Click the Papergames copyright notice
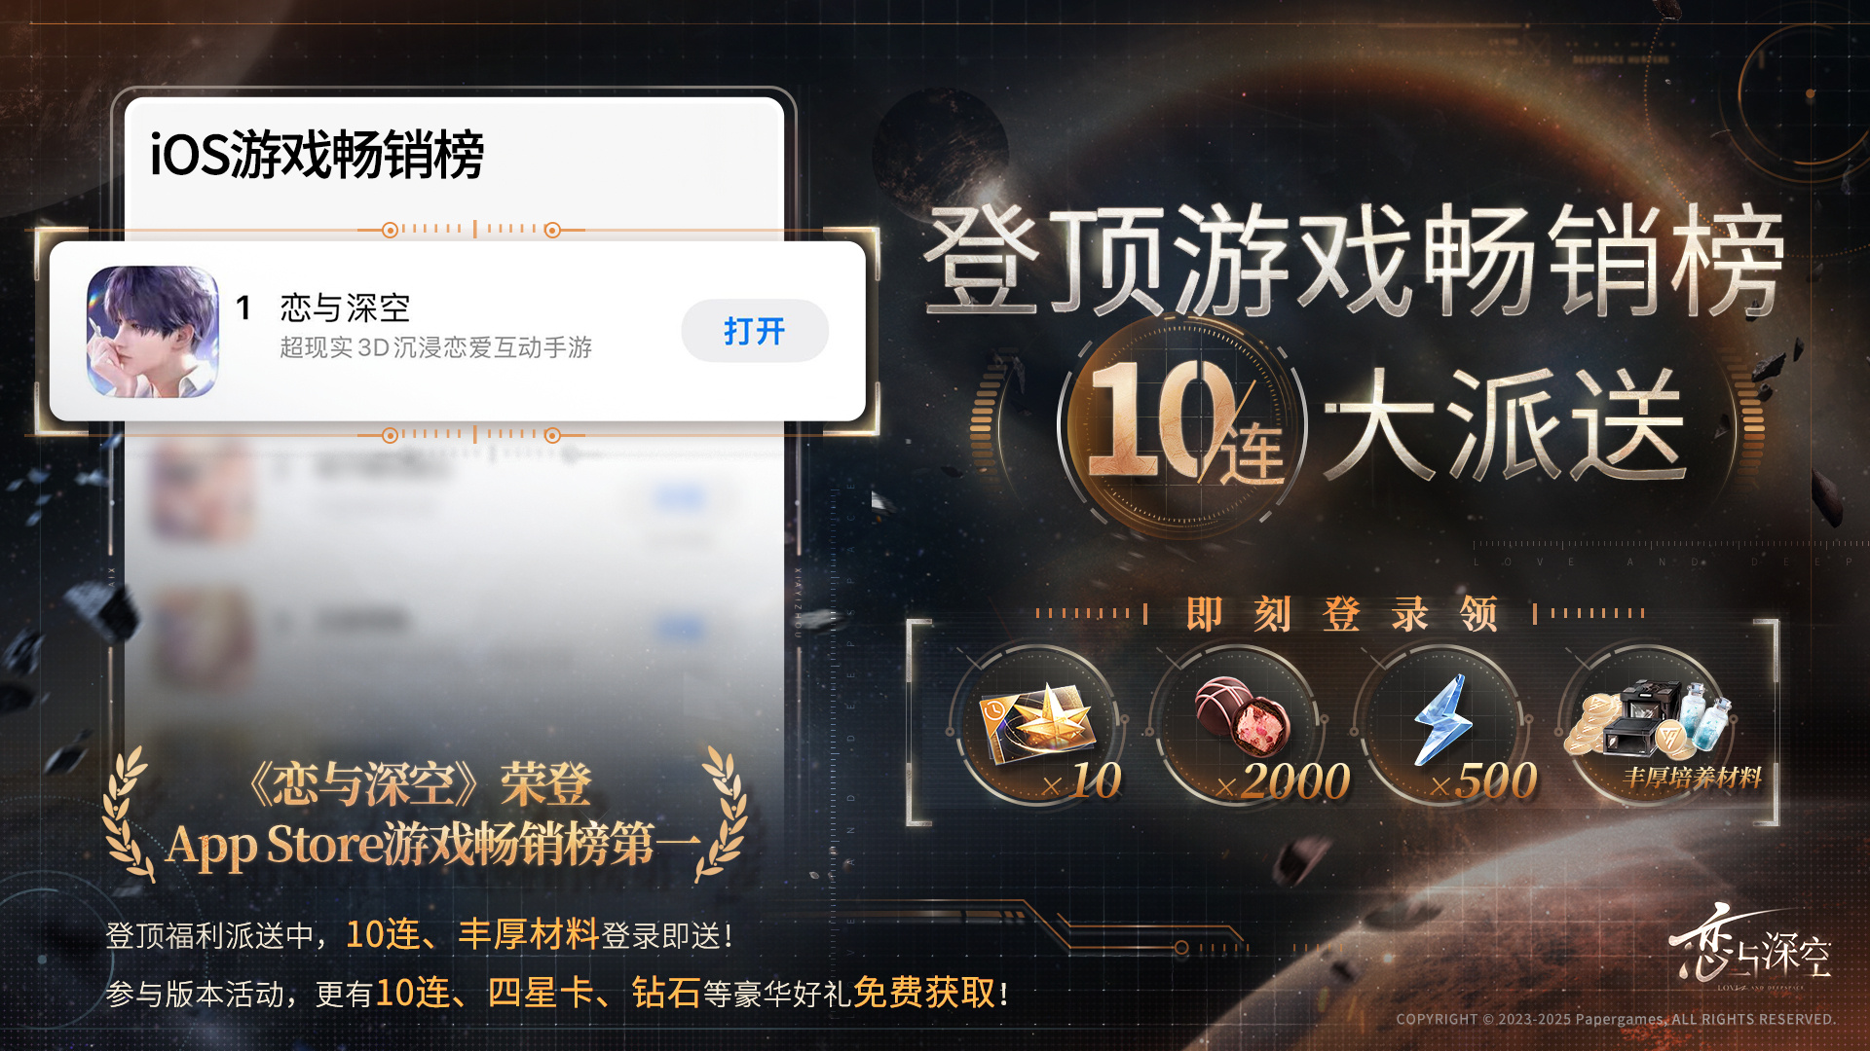Image resolution: width=1870 pixels, height=1051 pixels. [x=1616, y=1019]
